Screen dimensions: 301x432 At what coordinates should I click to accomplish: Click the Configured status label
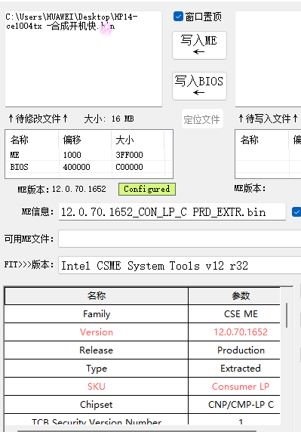pyautogui.click(x=147, y=190)
